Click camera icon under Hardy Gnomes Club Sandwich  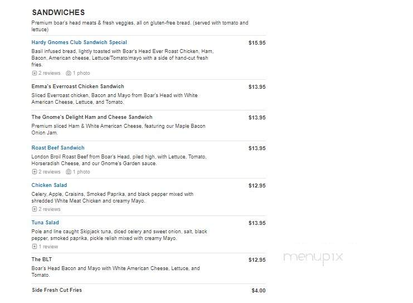[x=69, y=73]
